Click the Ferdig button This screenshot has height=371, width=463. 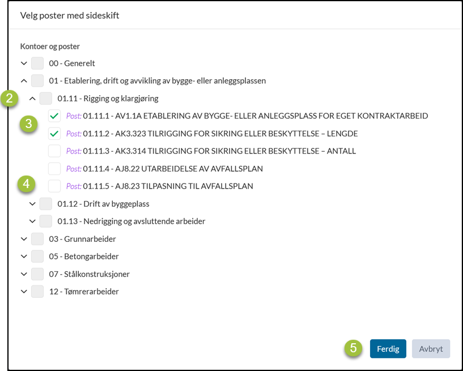[x=388, y=349]
